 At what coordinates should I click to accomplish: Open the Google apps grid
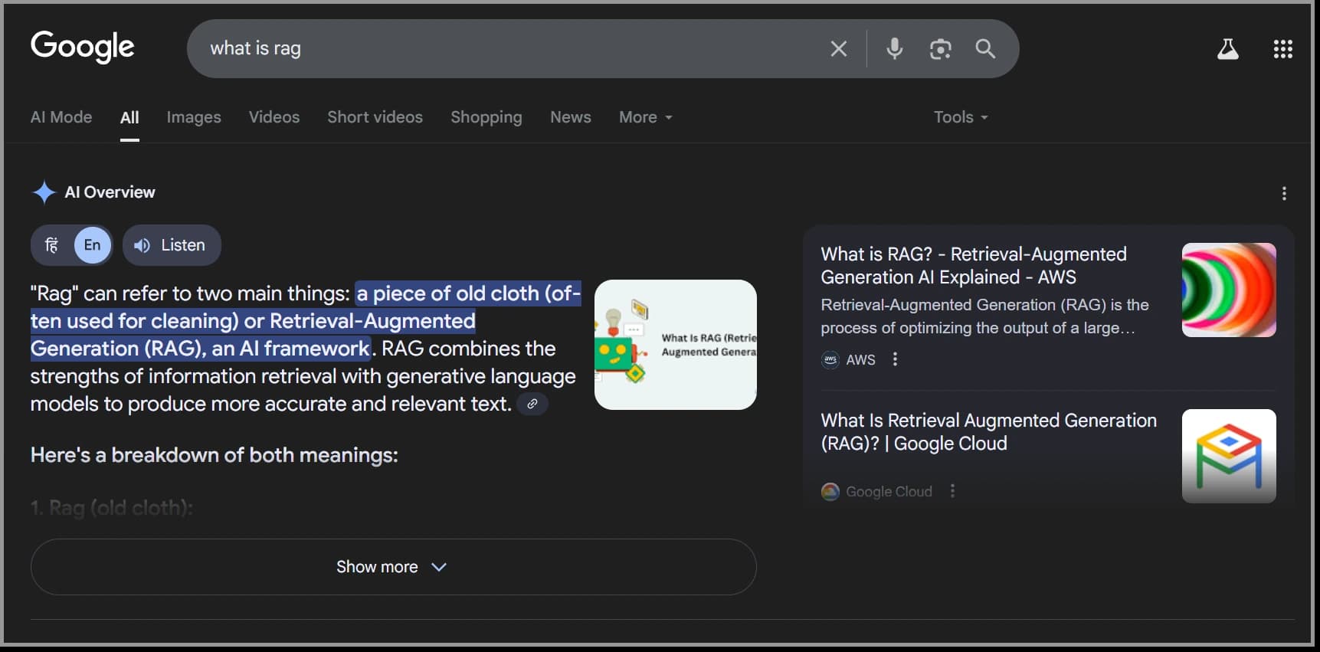click(1283, 49)
